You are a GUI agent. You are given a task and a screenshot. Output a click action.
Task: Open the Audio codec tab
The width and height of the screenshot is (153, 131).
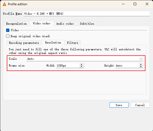tap(65, 24)
